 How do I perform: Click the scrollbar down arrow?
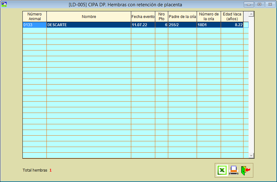click(x=251, y=156)
